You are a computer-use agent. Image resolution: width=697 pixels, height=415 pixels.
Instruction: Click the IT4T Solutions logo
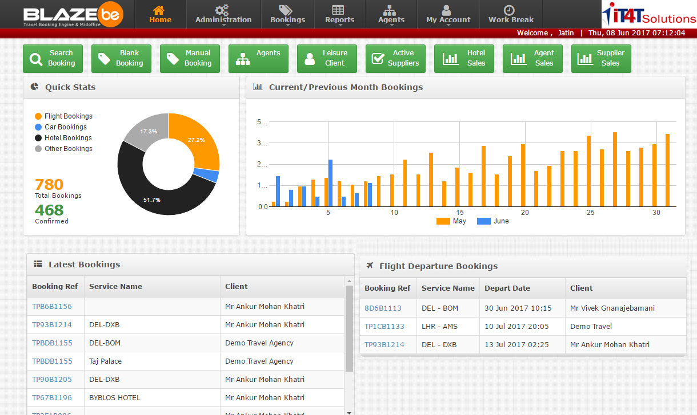click(649, 14)
